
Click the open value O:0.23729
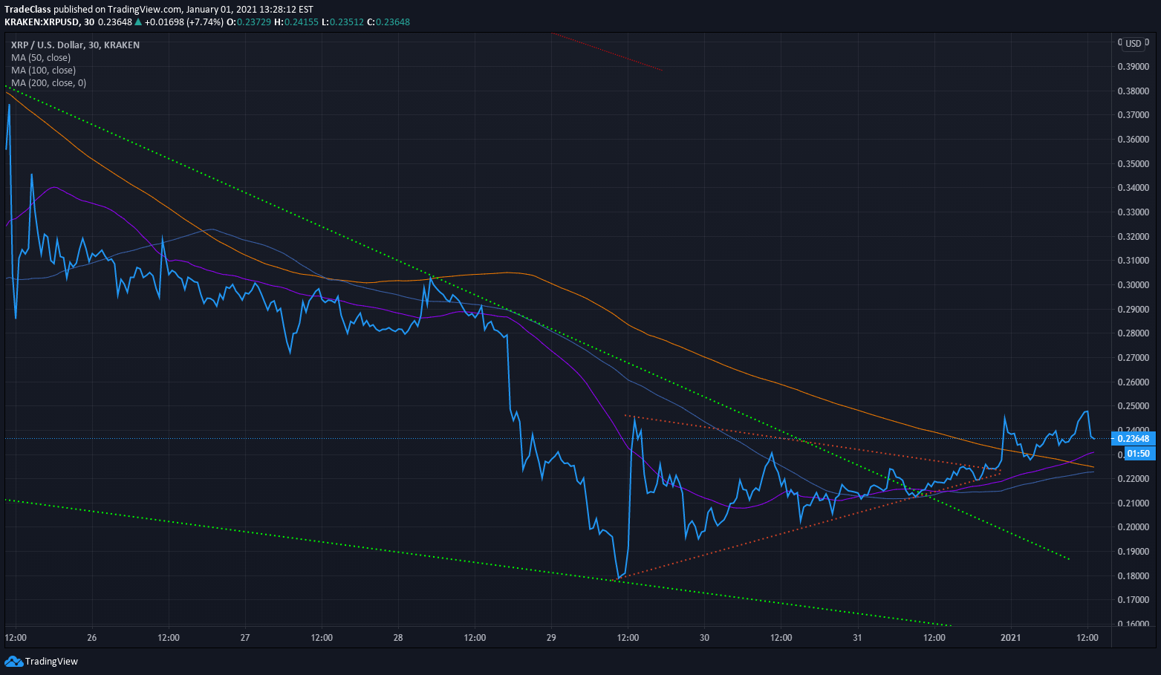point(249,22)
